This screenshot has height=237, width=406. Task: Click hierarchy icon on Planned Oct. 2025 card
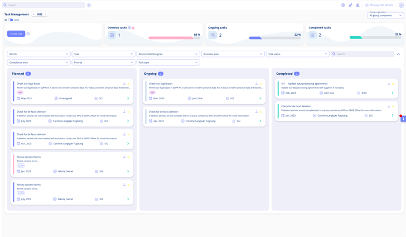(124, 134)
